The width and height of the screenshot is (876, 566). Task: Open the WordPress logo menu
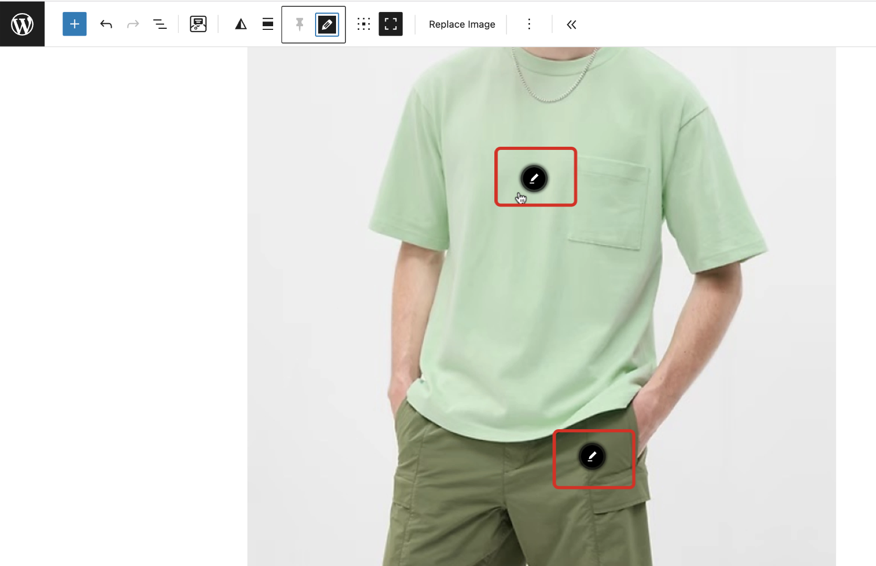tap(22, 24)
